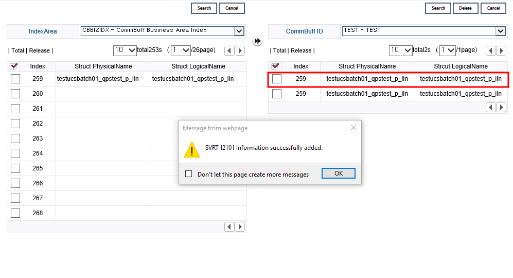Viewport: 513px width, 278px height.
Task: Go to next page in left pagination header
Action: (x=240, y=50)
